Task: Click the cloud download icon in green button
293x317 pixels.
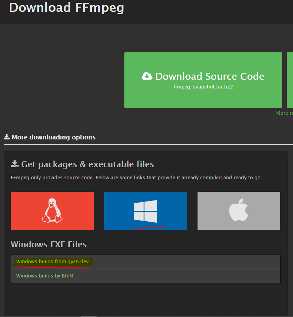Action: click(x=147, y=76)
